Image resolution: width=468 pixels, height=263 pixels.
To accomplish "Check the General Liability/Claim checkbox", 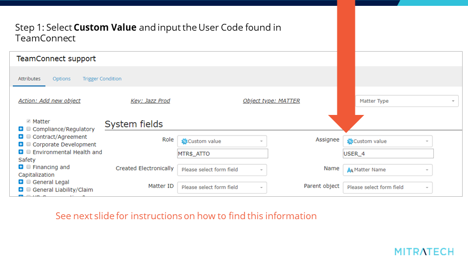I will pyautogui.click(x=28, y=189).
